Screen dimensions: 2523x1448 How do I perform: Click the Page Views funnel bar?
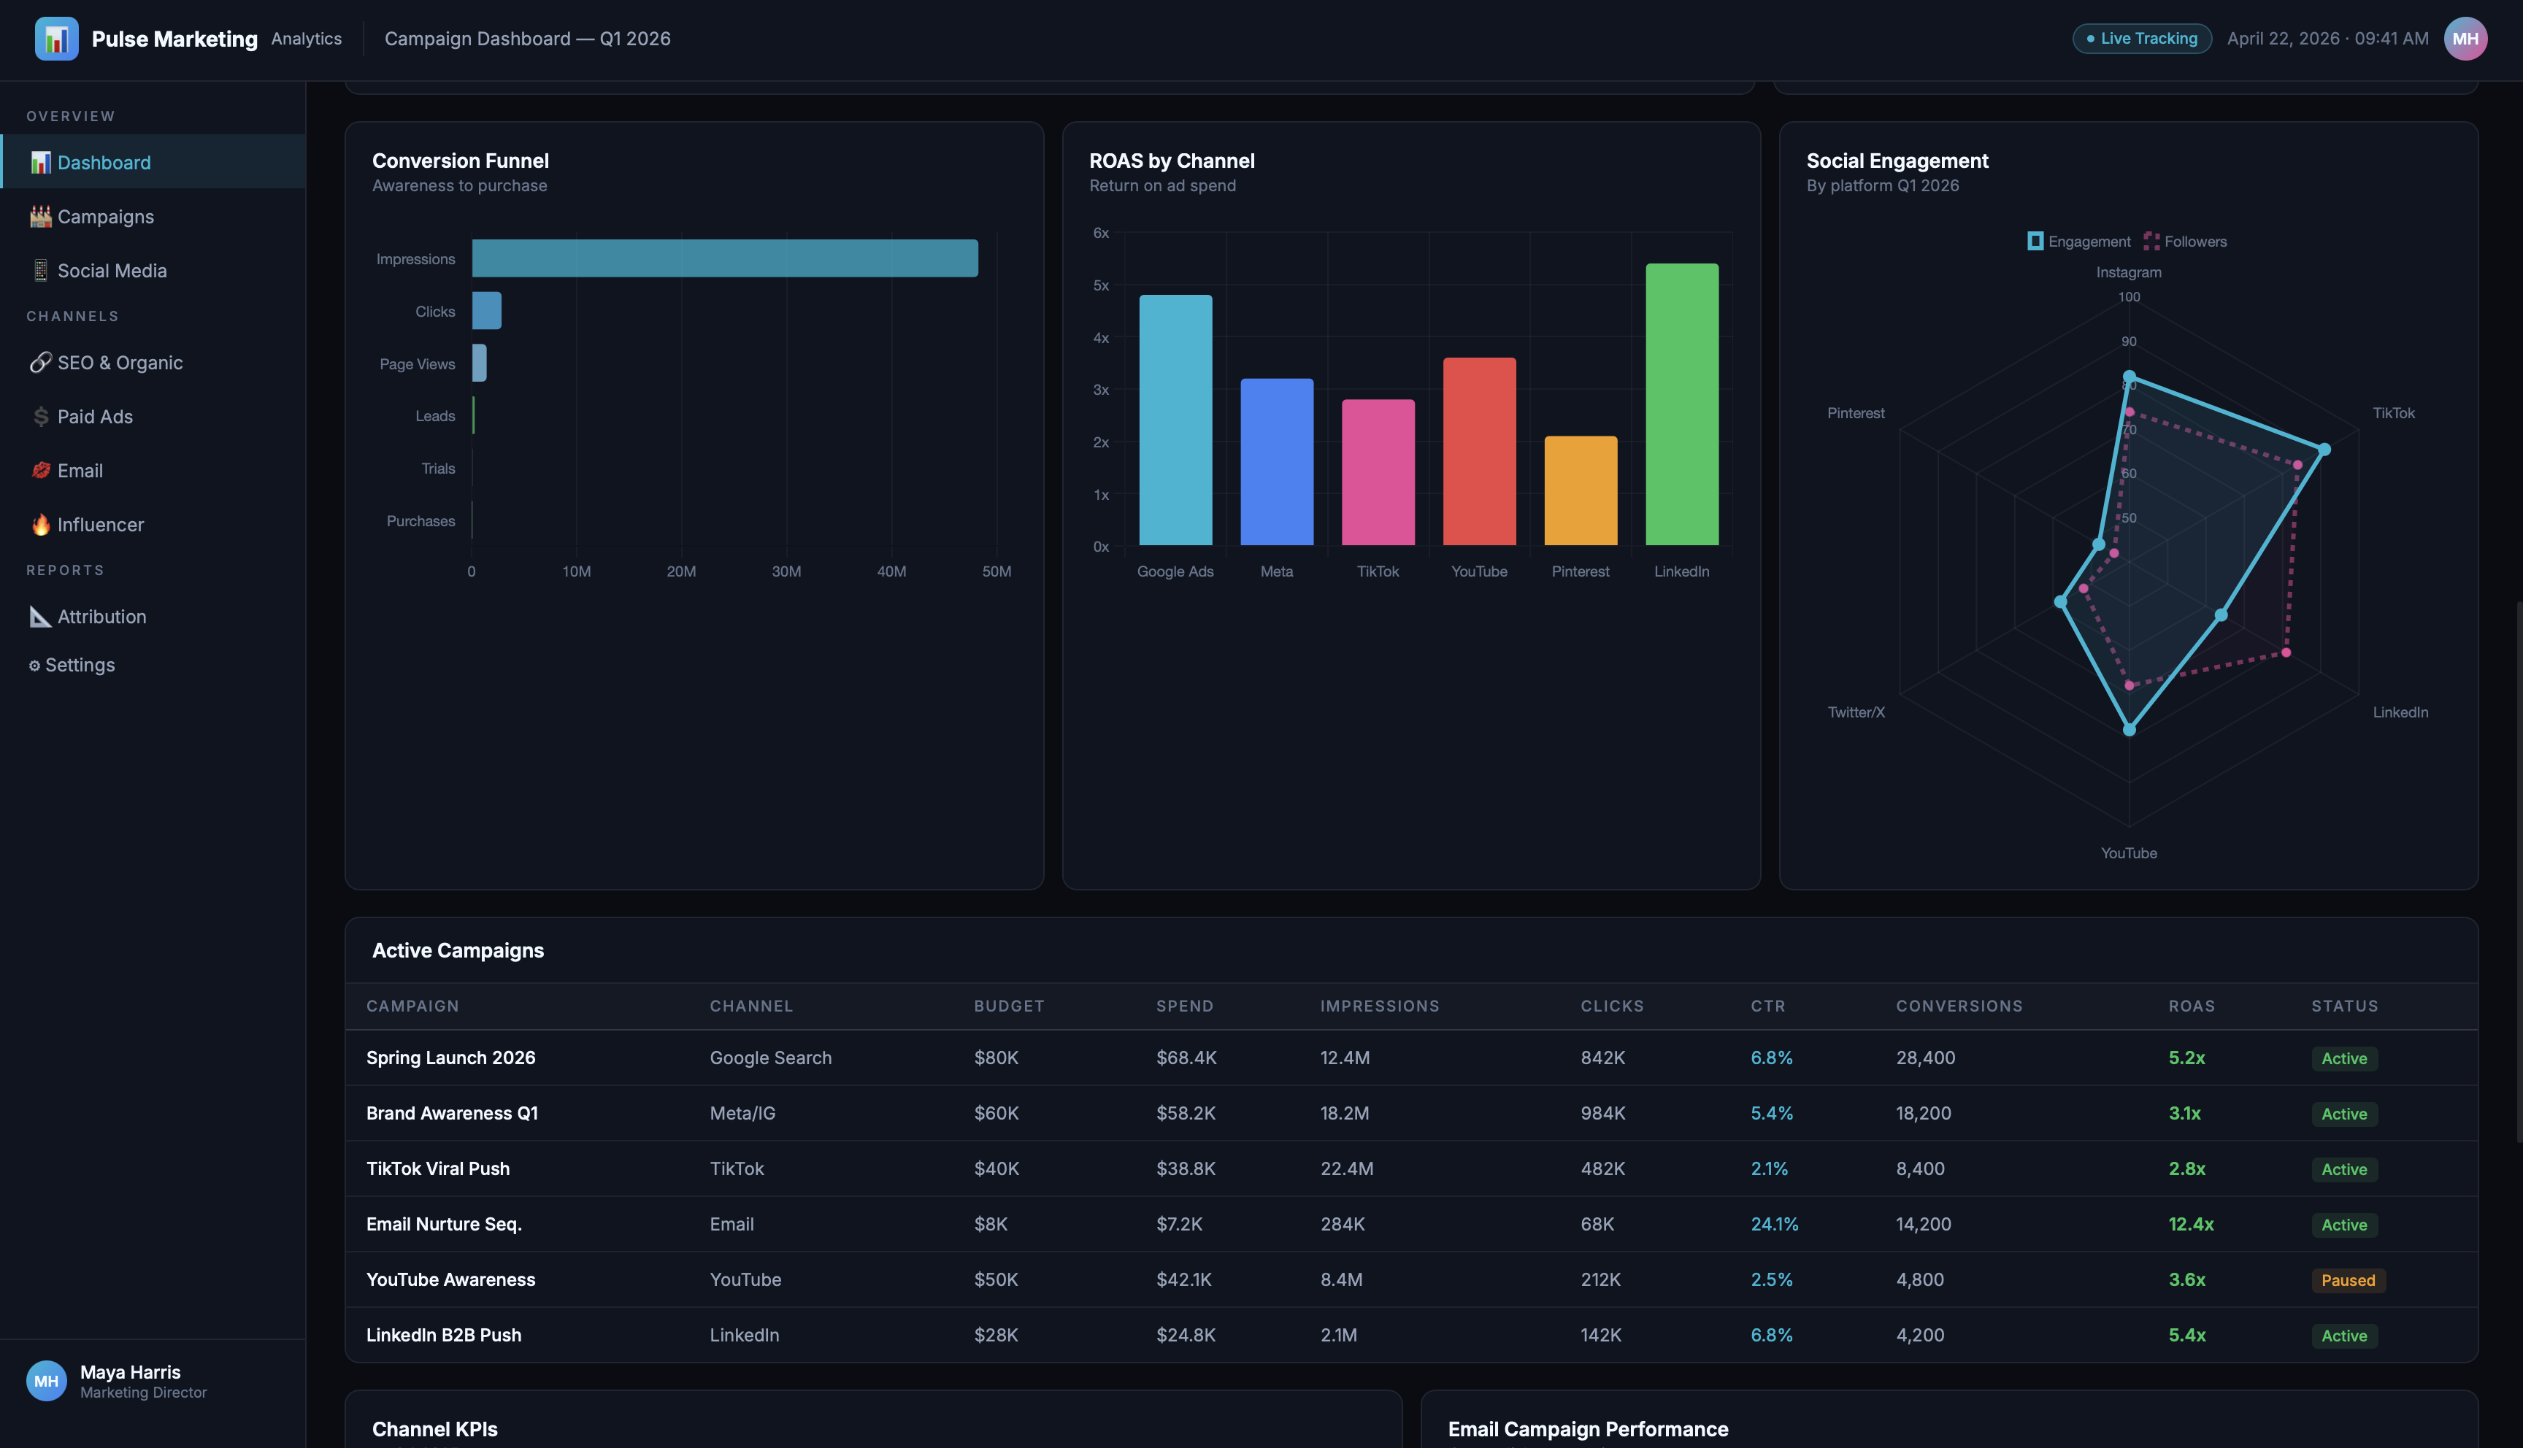[480, 363]
